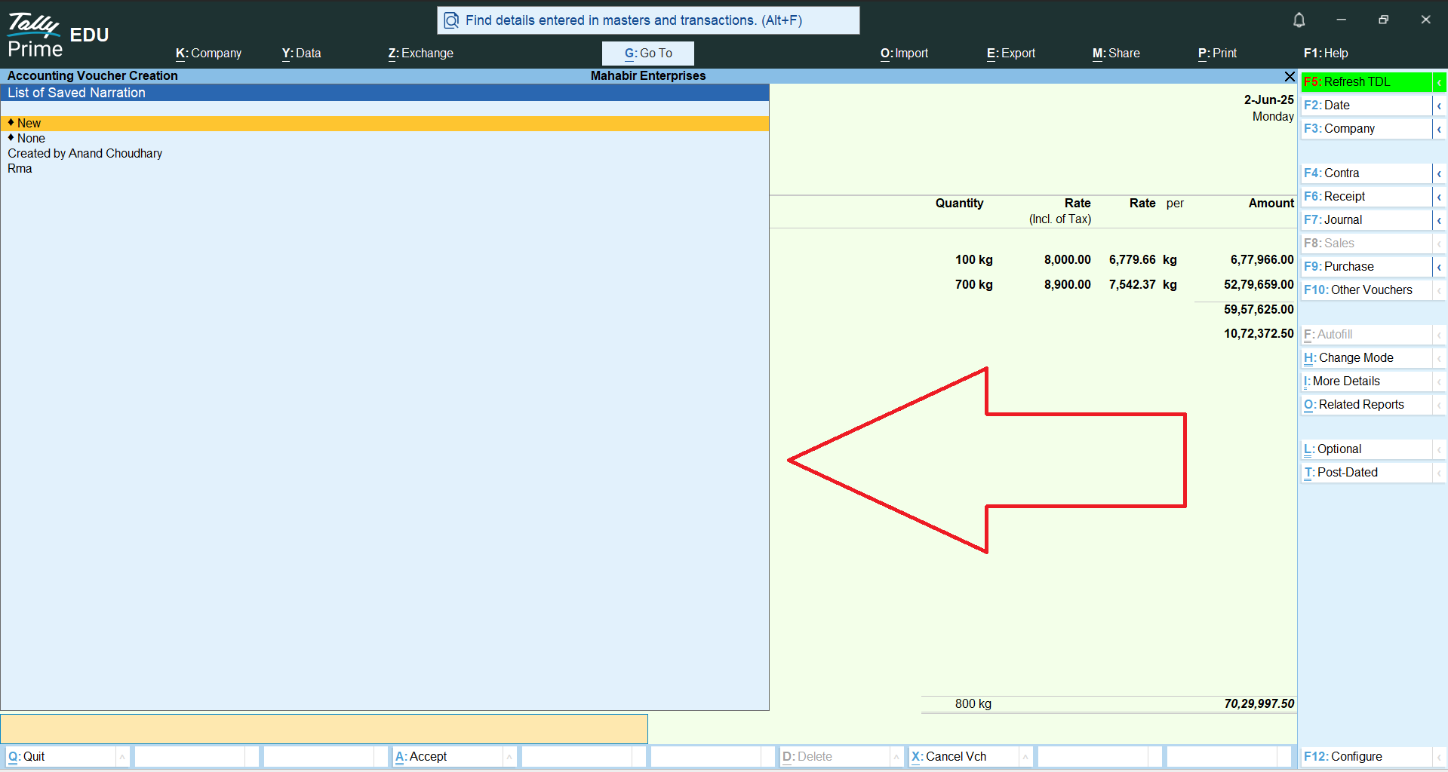Expand chevron next to F3: Company
This screenshot has width=1448, height=772.
pos(1439,128)
